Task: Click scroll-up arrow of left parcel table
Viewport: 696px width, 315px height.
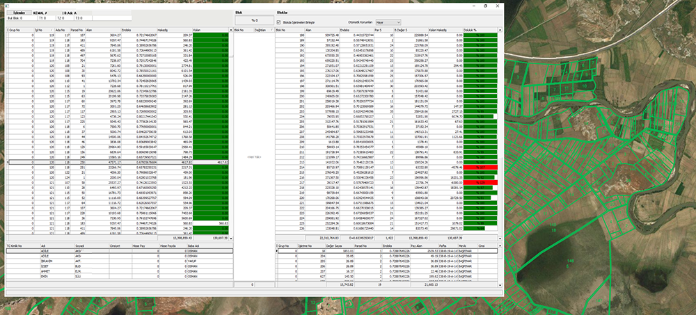Action: tap(230, 30)
